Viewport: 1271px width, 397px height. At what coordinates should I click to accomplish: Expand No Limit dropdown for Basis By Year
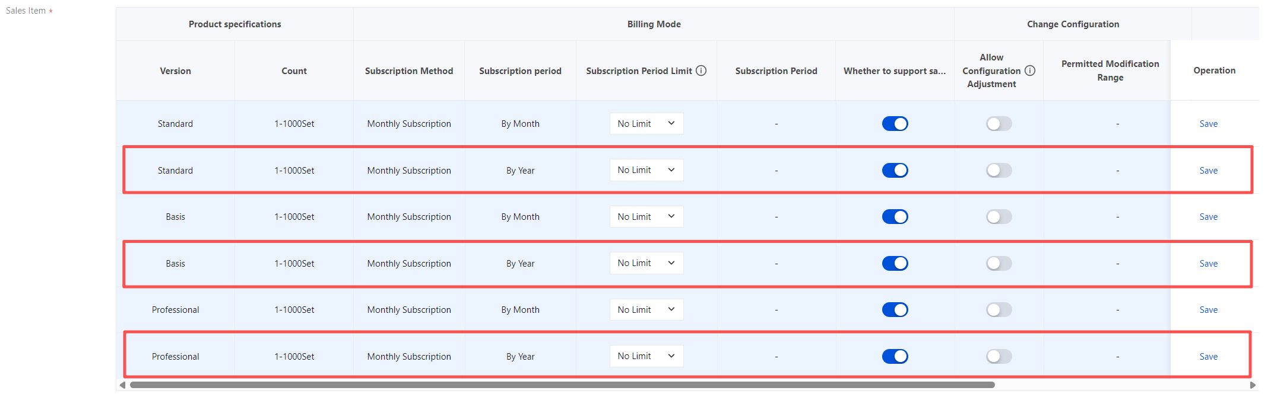[x=646, y=263]
